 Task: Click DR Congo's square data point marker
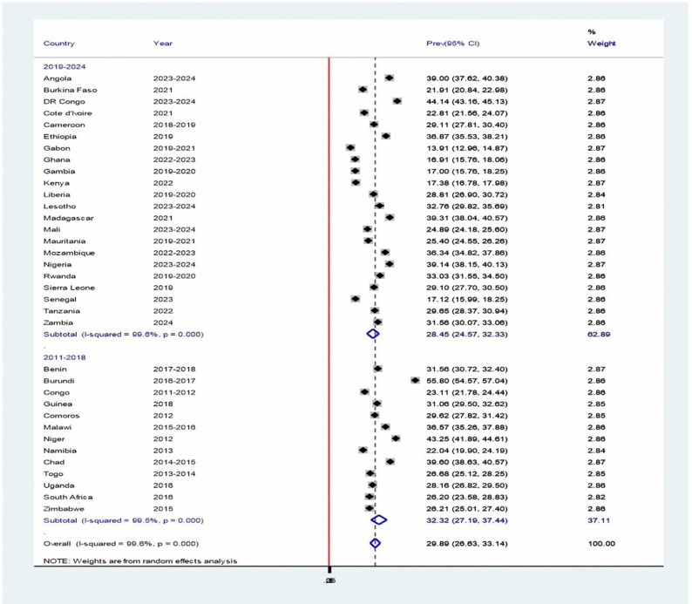click(397, 101)
